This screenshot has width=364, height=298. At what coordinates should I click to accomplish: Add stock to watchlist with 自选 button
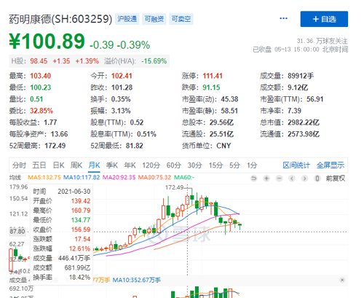324,19
